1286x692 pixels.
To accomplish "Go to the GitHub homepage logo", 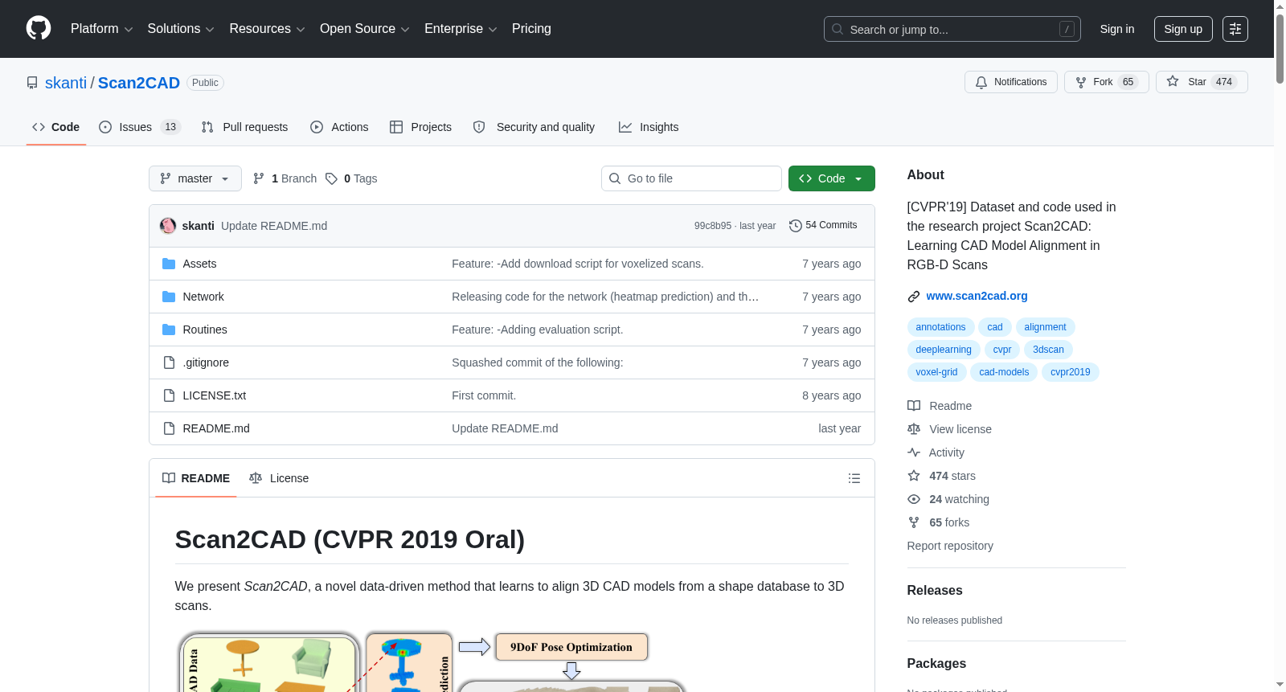I will point(39,28).
